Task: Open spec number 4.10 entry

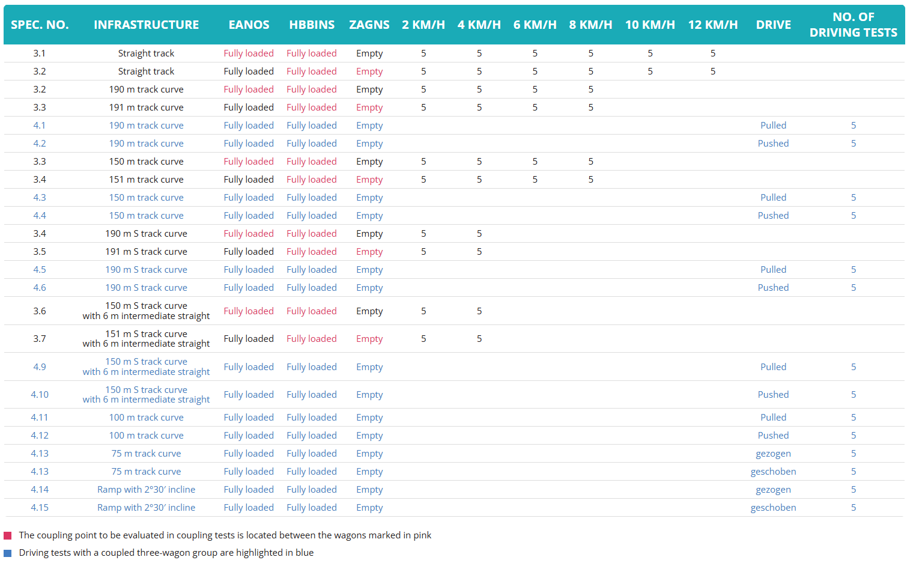Action: [x=40, y=395]
